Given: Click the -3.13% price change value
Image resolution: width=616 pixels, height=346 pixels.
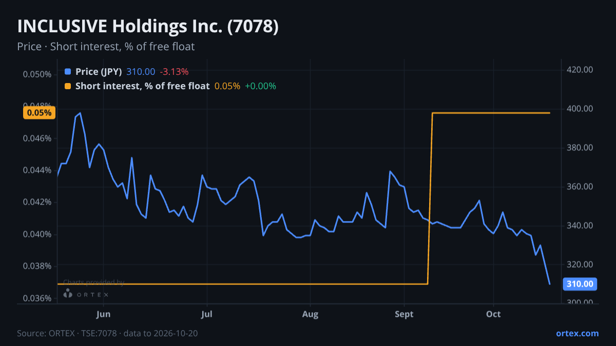Looking at the screenshot, I should pyautogui.click(x=174, y=72).
